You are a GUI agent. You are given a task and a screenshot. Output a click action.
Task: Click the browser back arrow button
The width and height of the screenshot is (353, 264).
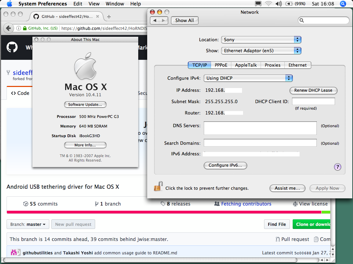point(9,28)
